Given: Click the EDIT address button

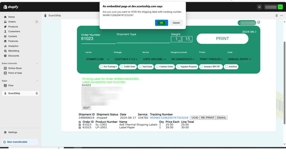Looking at the screenshot, I should pos(87,108).
